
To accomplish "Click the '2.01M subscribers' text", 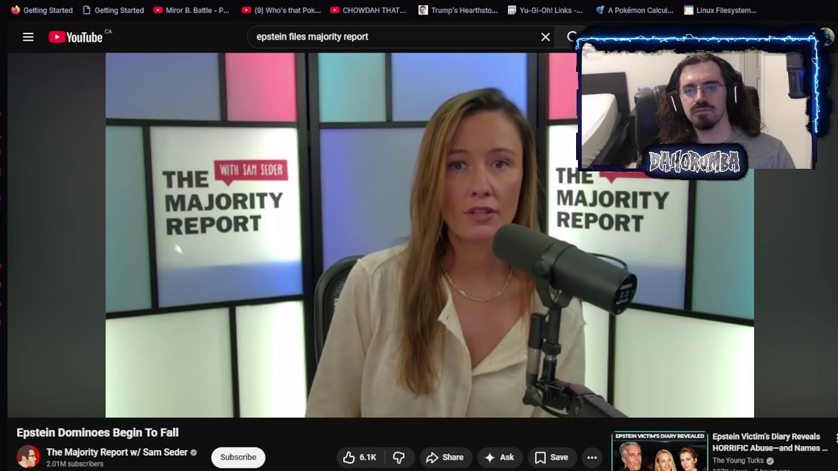I will pyautogui.click(x=75, y=464).
